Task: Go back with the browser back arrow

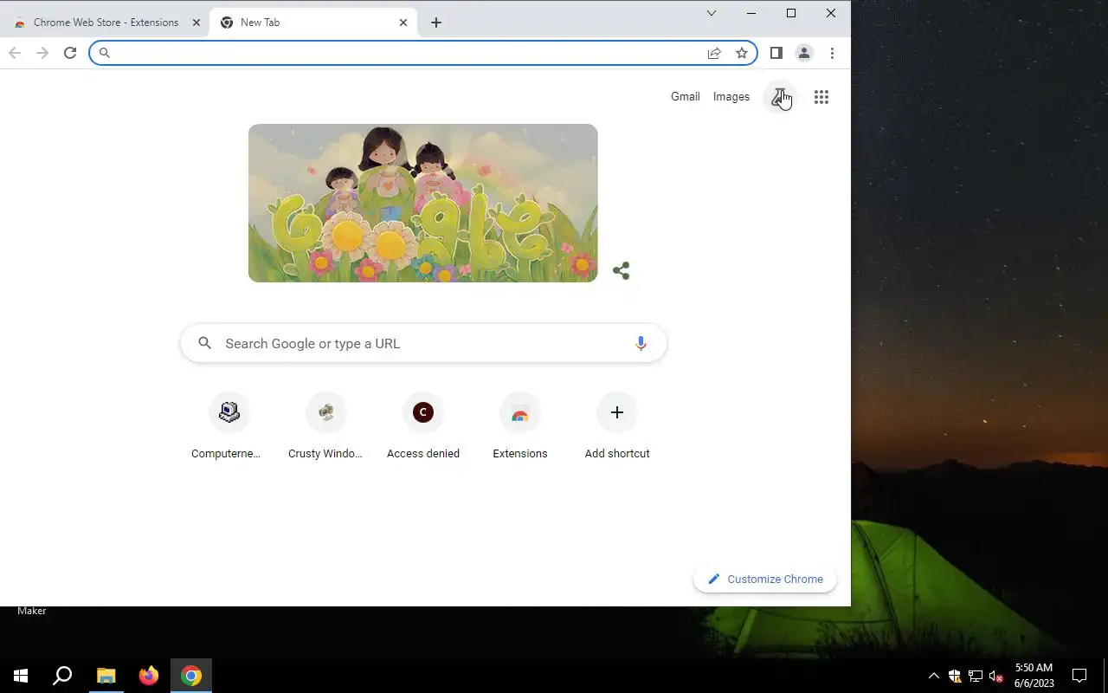Action: click(15, 53)
